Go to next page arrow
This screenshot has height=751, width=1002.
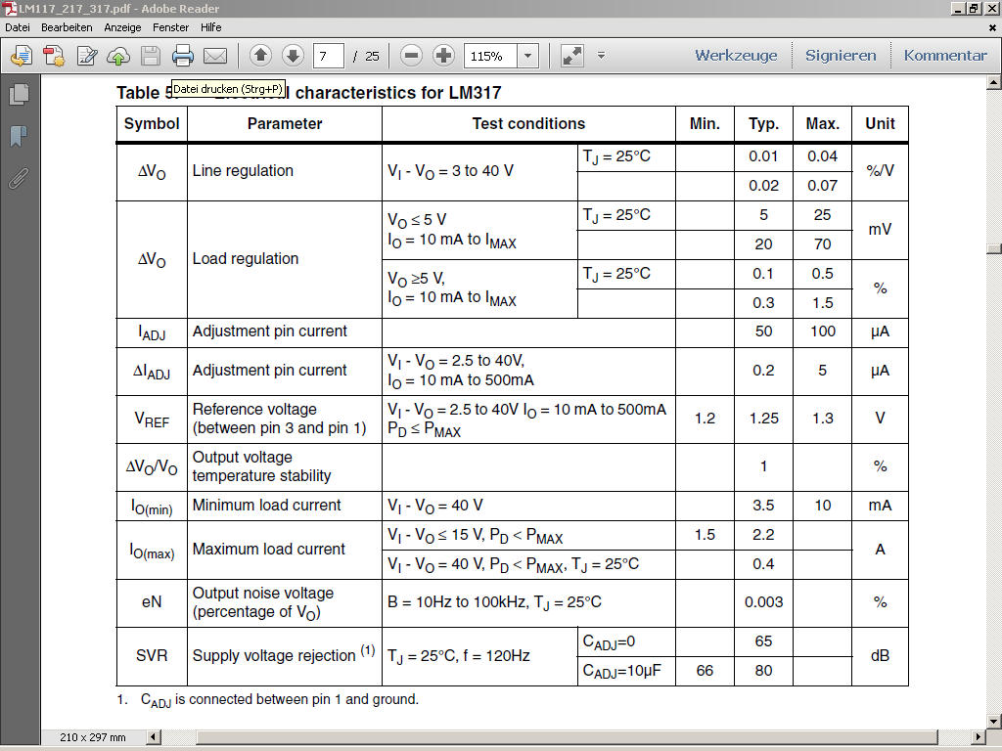(293, 56)
